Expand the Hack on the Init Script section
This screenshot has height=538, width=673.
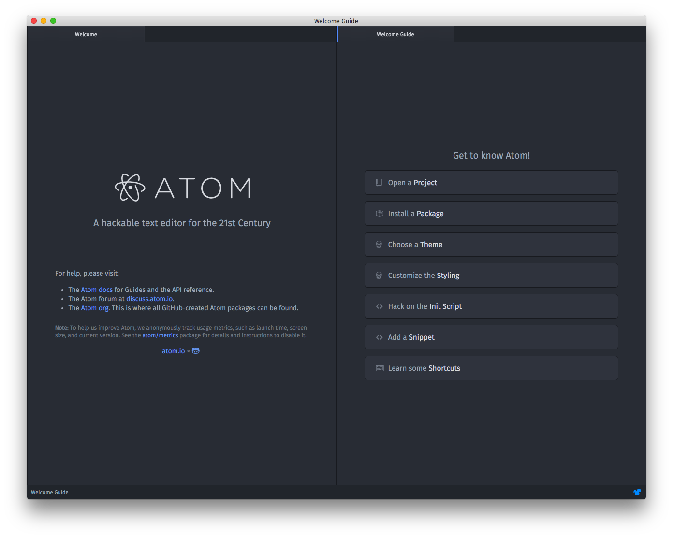pos(491,306)
